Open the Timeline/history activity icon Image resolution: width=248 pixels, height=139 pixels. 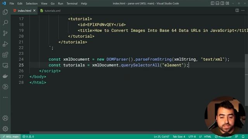point(5,86)
